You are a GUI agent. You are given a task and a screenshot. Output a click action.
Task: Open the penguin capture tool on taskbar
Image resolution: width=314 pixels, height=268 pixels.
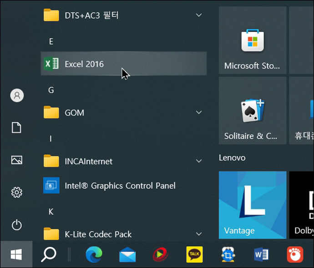click(228, 254)
